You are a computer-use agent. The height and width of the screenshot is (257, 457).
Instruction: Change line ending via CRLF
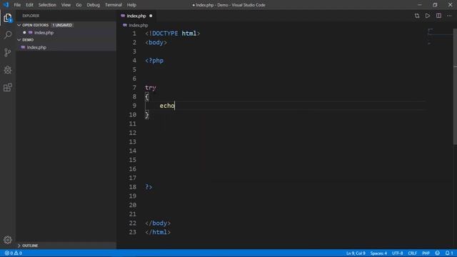(x=413, y=253)
